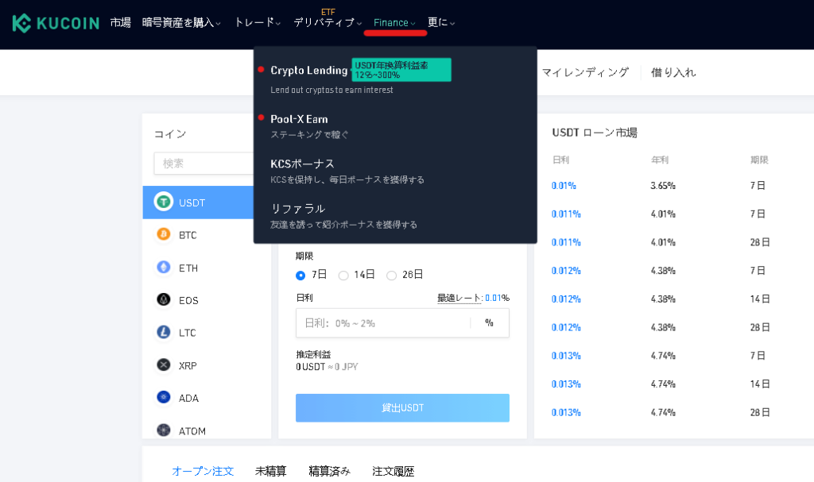The height and width of the screenshot is (482, 814).
Task: Expand the デリバティブ dropdown menu
Action: [x=328, y=22]
